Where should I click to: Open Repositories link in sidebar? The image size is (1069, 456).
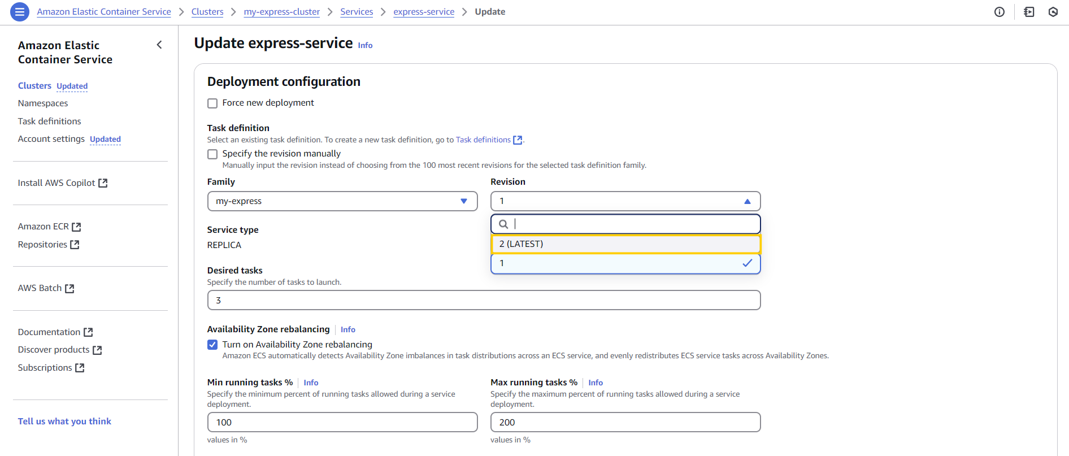point(42,245)
